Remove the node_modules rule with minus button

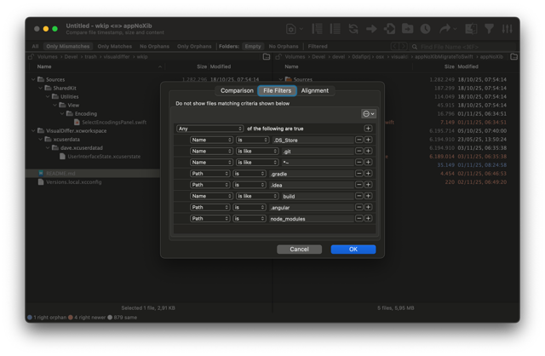359,218
